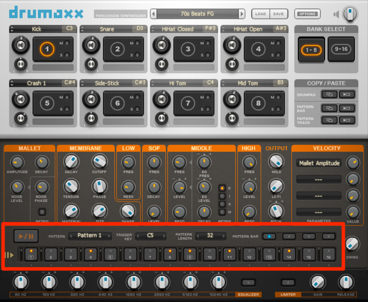Screen dimensions: 368x302
Task: Click the HiHat Closed pad speaker volume knob
Action: (x=162, y=45)
